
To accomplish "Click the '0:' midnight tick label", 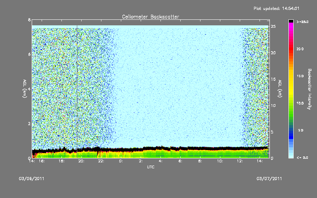I will click(121, 161).
